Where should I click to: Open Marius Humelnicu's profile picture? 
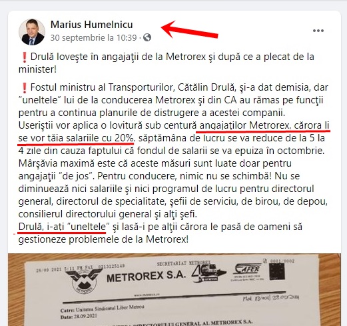(32, 32)
